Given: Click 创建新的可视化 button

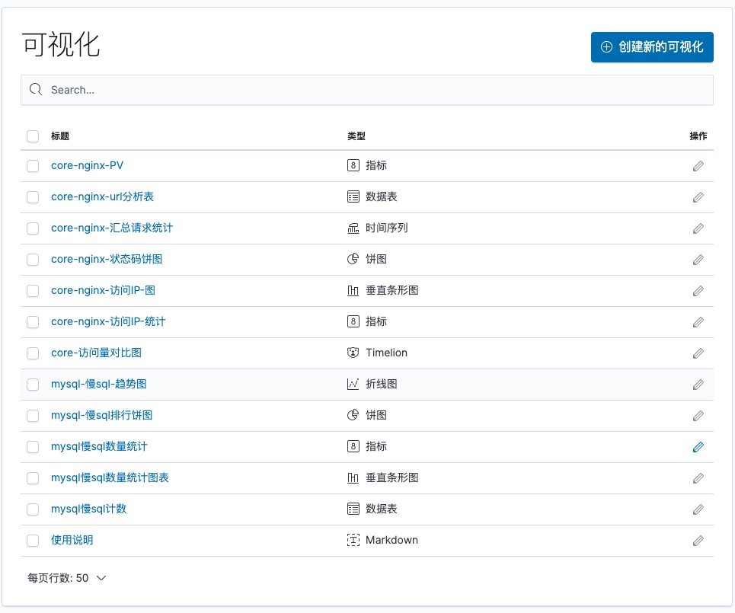Looking at the screenshot, I should (x=652, y=47).
